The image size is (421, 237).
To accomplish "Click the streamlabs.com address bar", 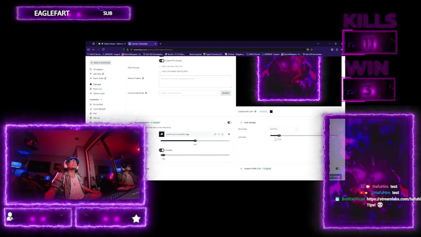I will [217, 50].
